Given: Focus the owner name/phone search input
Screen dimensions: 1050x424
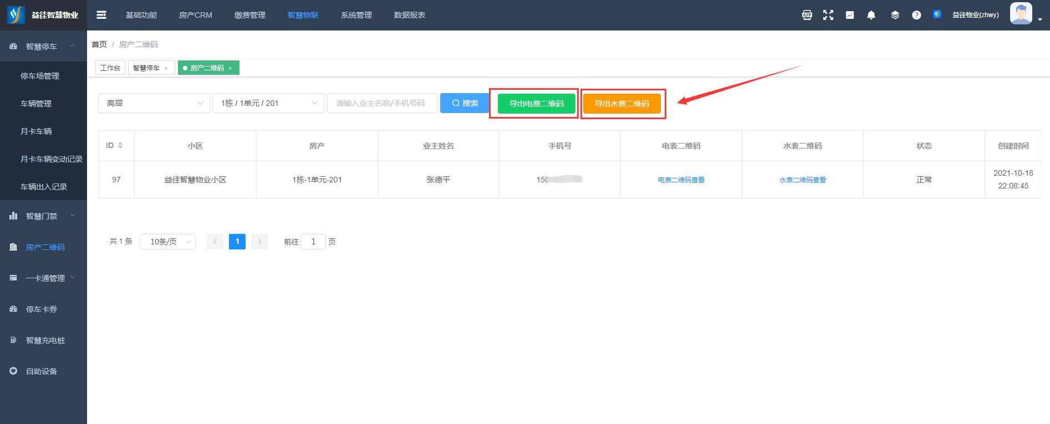Looking at the screenshot, I should [383, 103].
